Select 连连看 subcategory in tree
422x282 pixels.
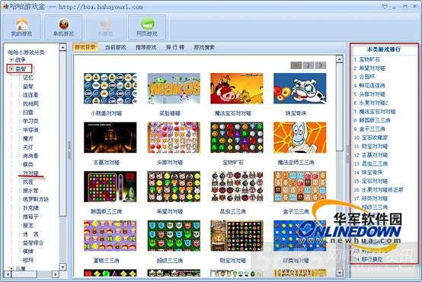click(30, 95)
